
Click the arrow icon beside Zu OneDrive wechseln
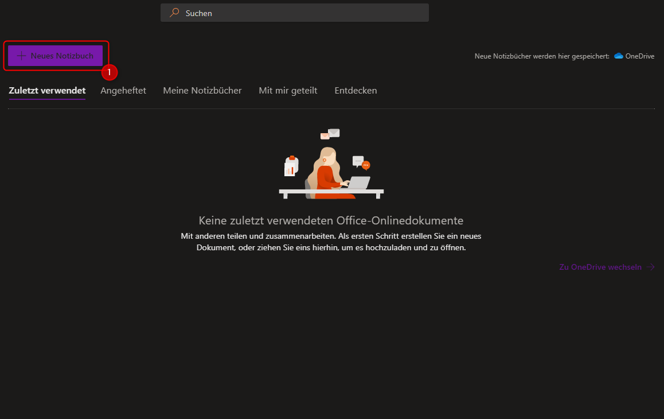point(650,267)
